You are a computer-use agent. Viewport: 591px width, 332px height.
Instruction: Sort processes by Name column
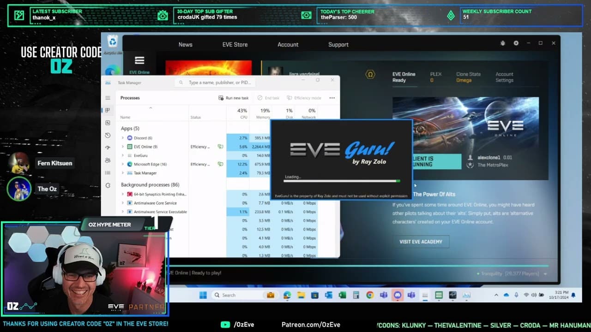pyautogui.click(x=125, y=117)
